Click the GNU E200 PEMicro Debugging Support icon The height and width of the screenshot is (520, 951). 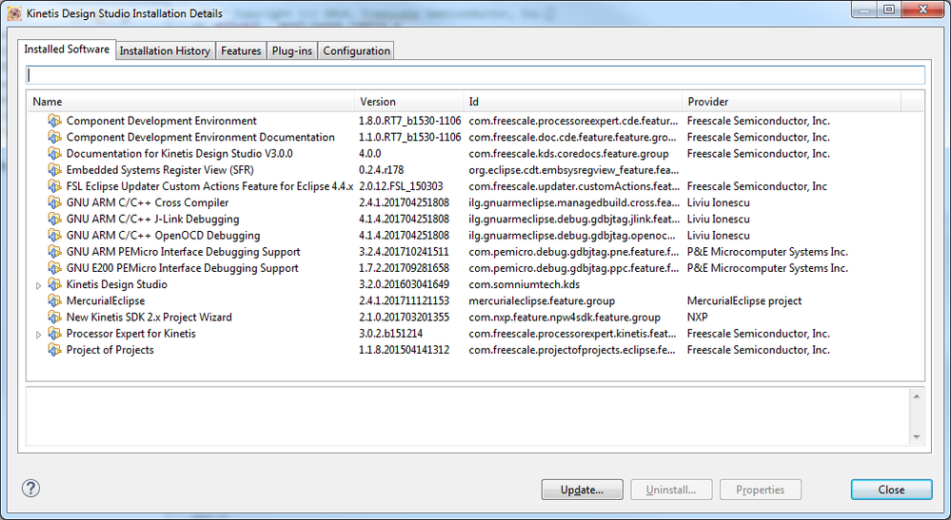click(54, 268)
